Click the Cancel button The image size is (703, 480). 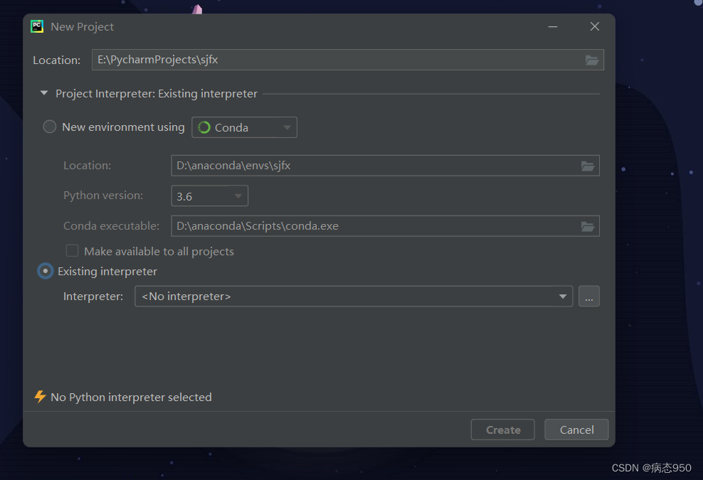click(576, 430)
